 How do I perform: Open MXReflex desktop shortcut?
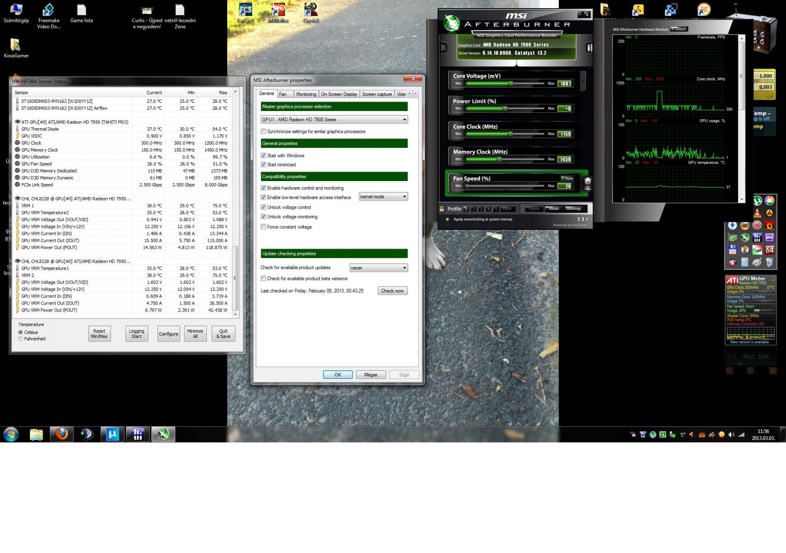tap(278, 13)
